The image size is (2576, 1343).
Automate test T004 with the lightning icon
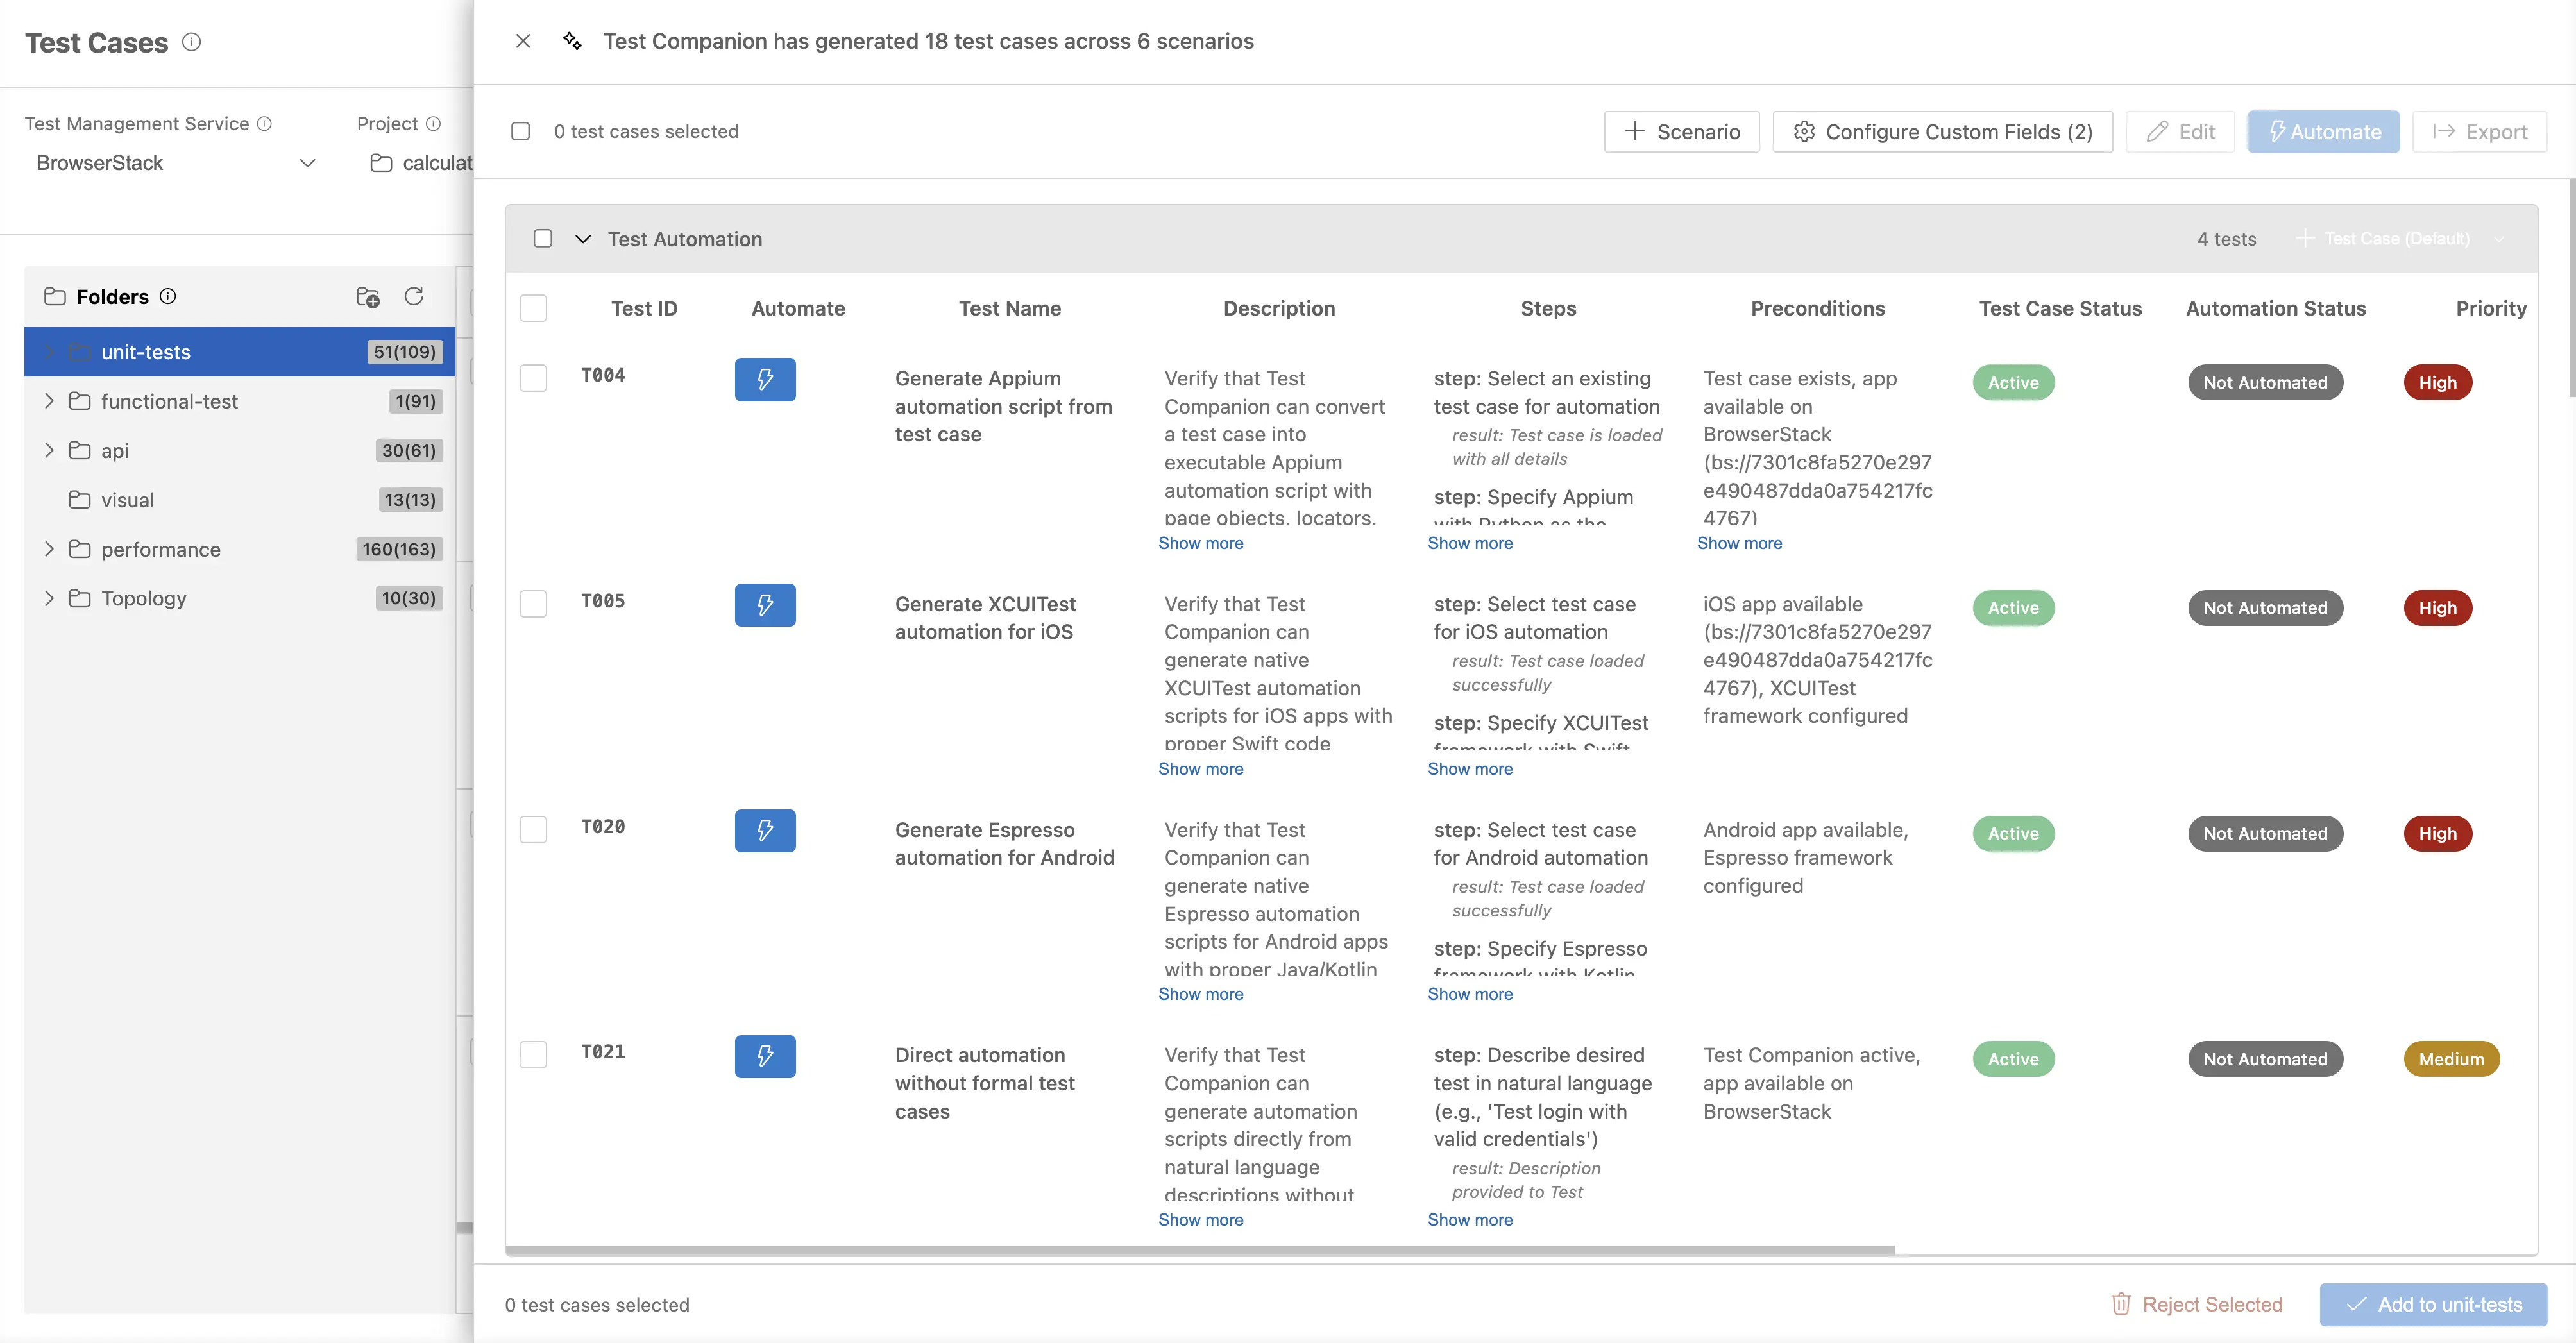click(765, 380)
